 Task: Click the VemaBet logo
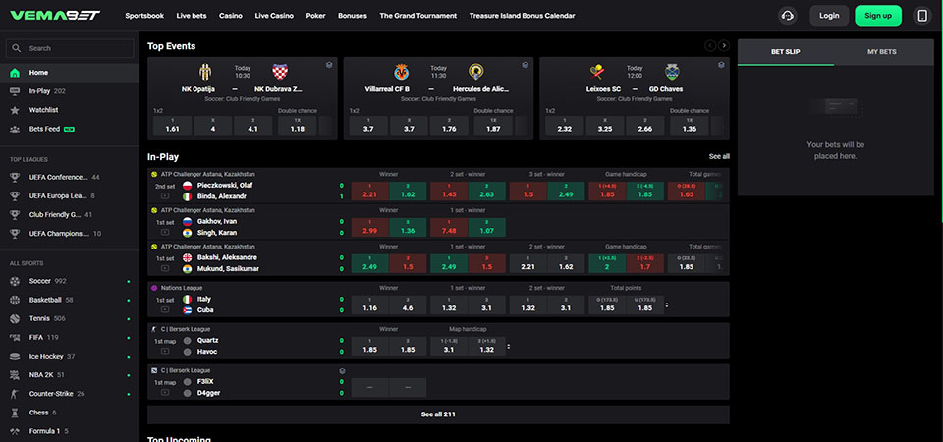pos(55,16)
